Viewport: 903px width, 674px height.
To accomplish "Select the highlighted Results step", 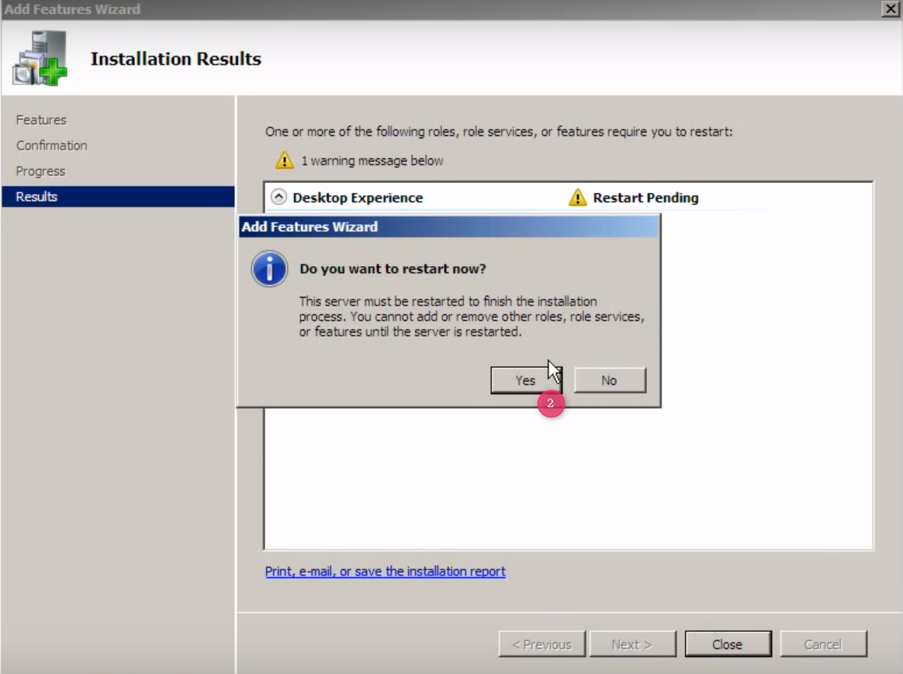I will [x=37, y=196].
